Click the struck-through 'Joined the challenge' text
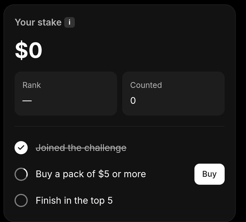Viewport: 246px width, 222px height. (x=81, y=148)
